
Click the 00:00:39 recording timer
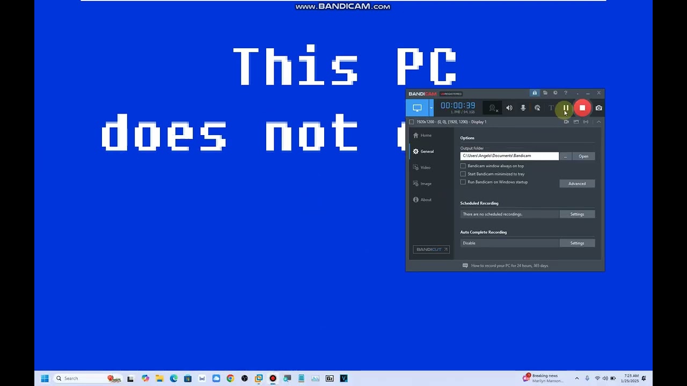point(458,106)
